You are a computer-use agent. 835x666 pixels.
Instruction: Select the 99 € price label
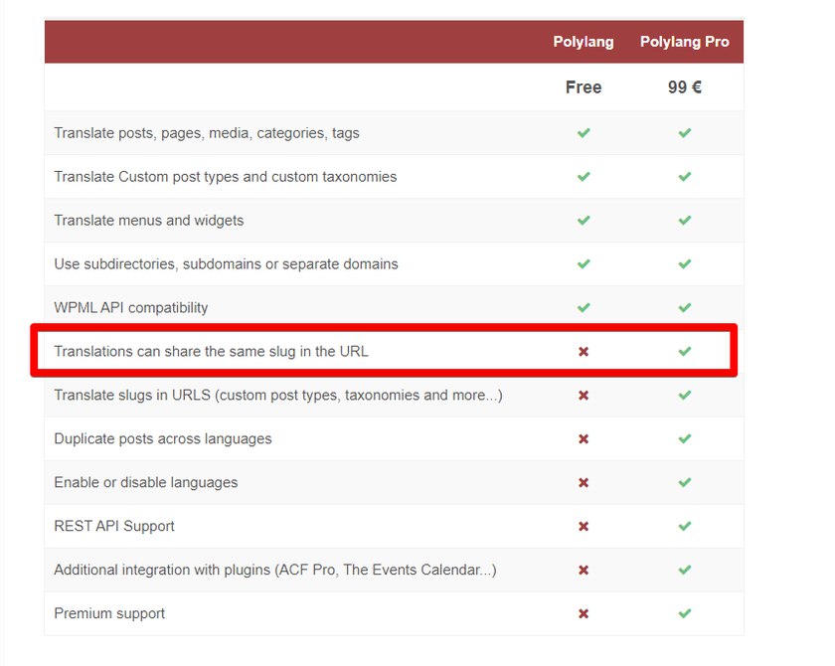pos(684,87)
